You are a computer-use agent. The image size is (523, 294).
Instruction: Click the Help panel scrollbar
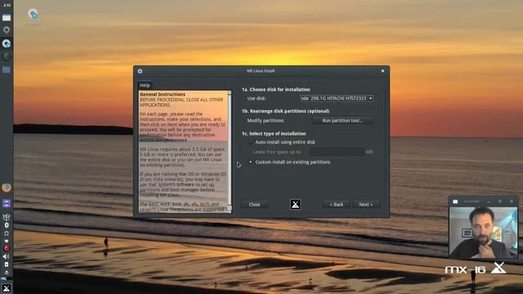230,152
